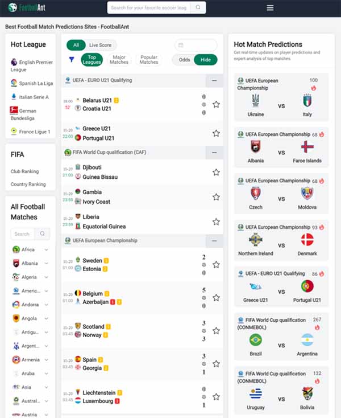Click the FootballAnt logo
Screen dimensions: 341x418
click(x=26, y=7)
